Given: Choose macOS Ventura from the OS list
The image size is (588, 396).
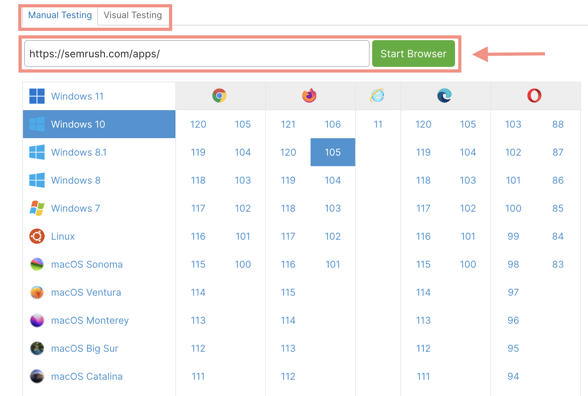Looking at the screenshot, I should (x=86, y=293).
